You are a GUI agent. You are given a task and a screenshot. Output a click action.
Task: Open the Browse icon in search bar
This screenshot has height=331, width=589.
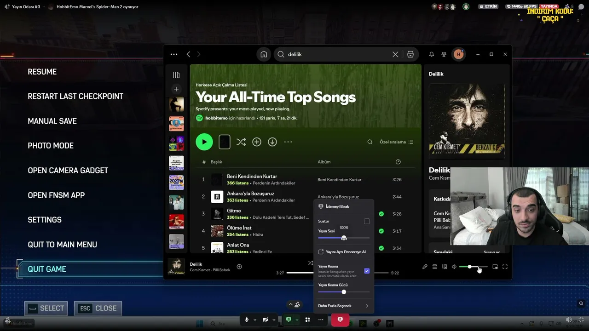pyautogui.click(x=410, y=54)
